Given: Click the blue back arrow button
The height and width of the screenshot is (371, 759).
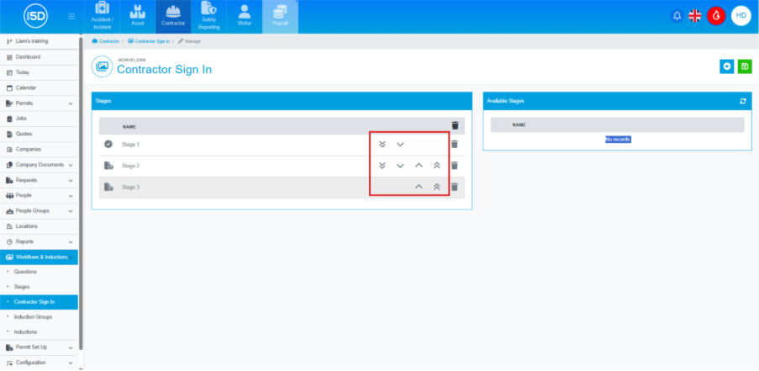Looking at the screenshot, I should click(726, 66).
